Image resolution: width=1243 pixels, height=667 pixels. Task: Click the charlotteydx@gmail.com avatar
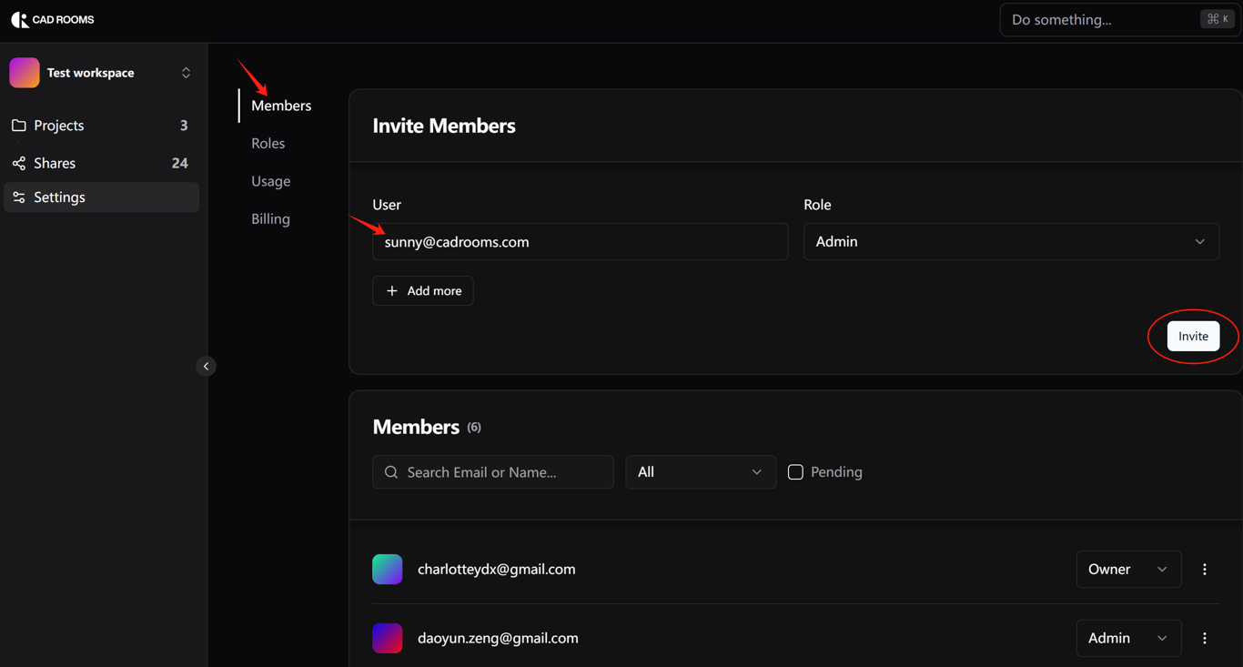[388, 569]
